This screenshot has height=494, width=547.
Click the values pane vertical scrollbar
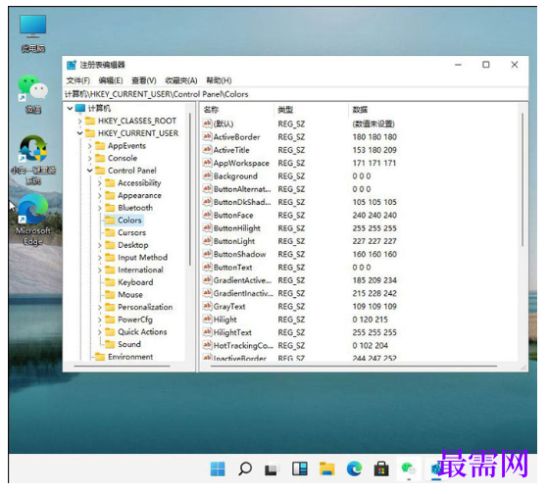click(522, 180)
